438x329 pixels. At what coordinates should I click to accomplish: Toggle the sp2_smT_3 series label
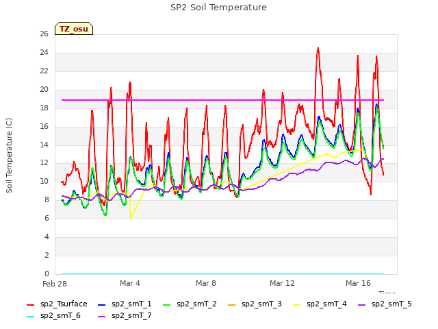[x=261, y=304]
